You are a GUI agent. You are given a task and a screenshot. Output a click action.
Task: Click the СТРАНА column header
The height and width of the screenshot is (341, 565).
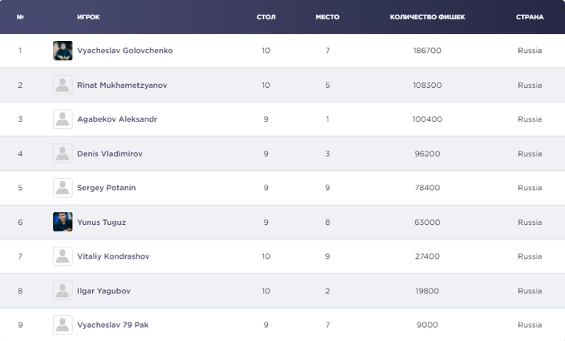point(529,17)
